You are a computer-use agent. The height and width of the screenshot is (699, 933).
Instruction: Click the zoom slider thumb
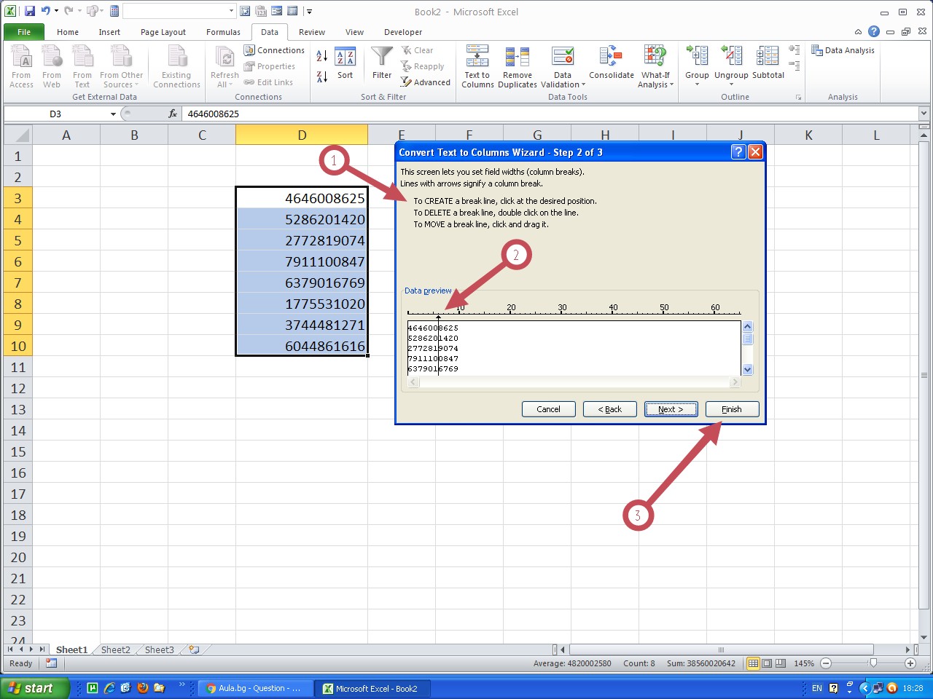tap(873, 663)
